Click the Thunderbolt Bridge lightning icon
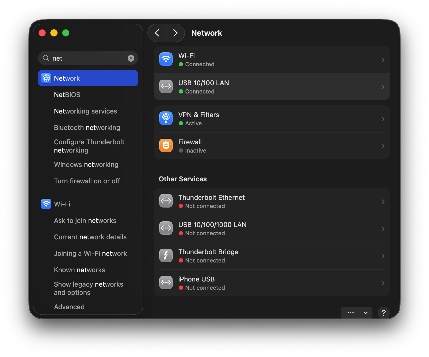 [x=166, y=256]
